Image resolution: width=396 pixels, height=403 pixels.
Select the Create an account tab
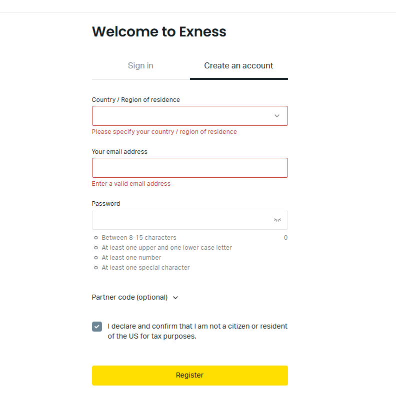tap(238, 66)
